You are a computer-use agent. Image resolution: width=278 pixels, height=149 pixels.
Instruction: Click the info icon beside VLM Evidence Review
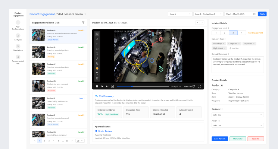[x=85, y=14]
